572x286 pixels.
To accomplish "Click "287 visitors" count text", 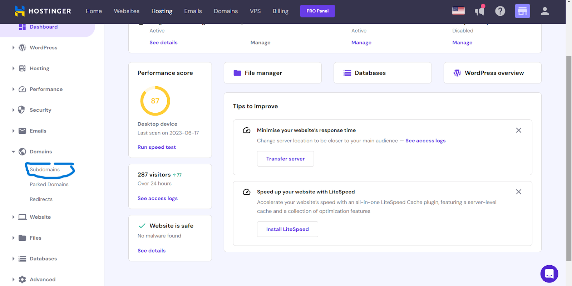I will click(154, 174).
